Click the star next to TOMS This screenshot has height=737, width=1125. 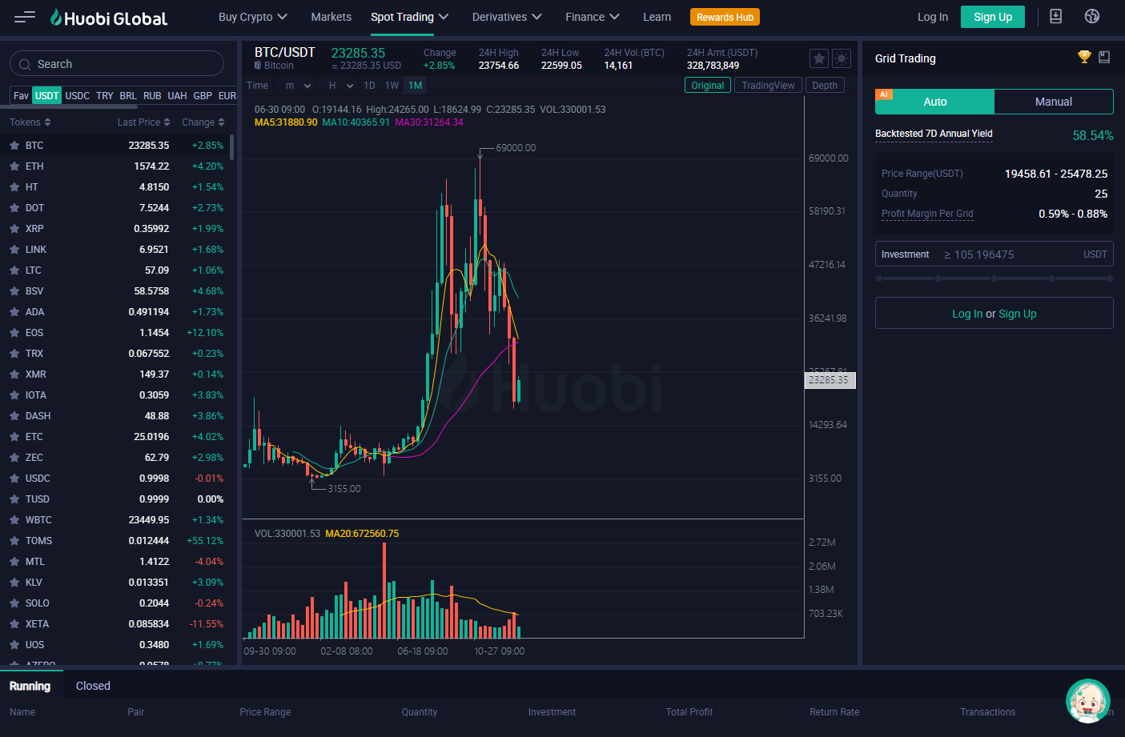(14, 541)
